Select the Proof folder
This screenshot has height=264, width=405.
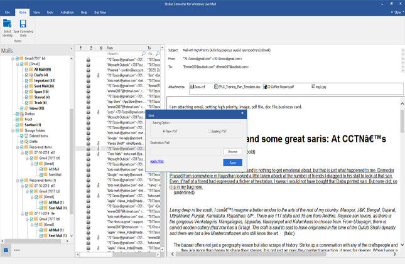pos(28,119)
